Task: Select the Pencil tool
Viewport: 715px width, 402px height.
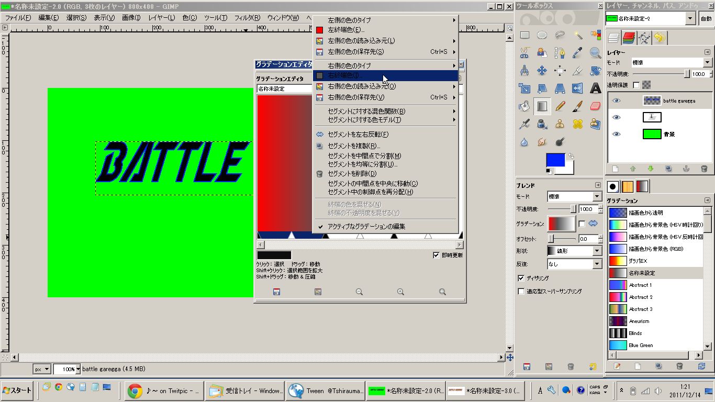Action: point(560,106)
